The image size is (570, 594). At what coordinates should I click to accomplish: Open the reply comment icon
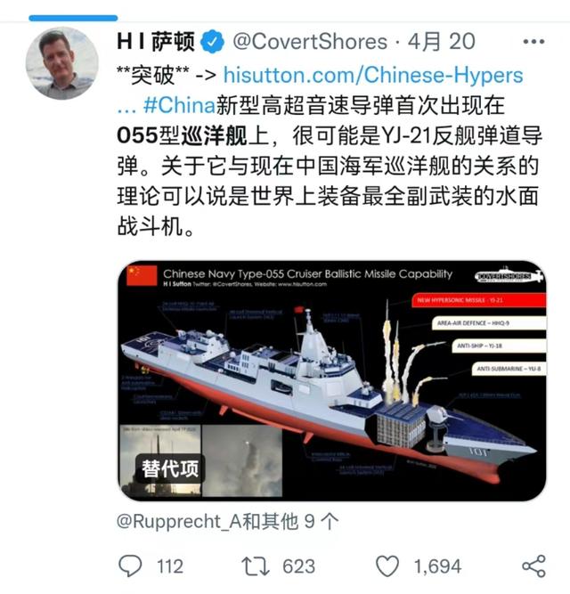click(x=130, y=566)
